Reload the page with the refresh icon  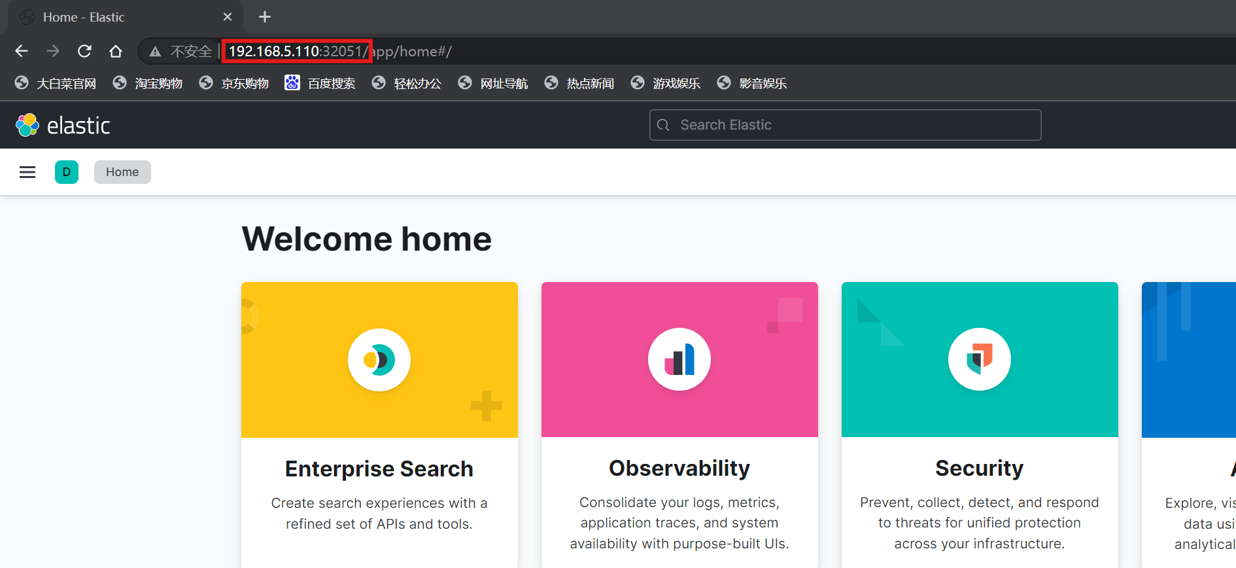(84, 51)
